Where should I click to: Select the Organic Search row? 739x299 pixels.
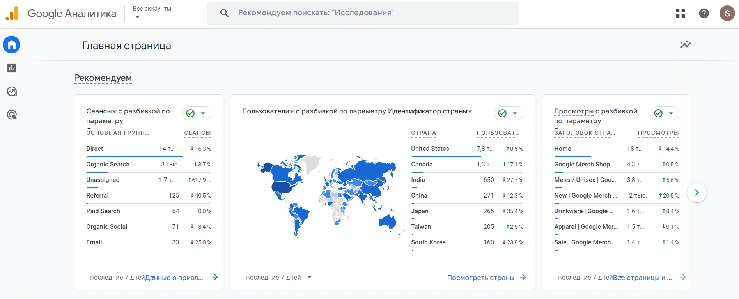tap(149, 165)
